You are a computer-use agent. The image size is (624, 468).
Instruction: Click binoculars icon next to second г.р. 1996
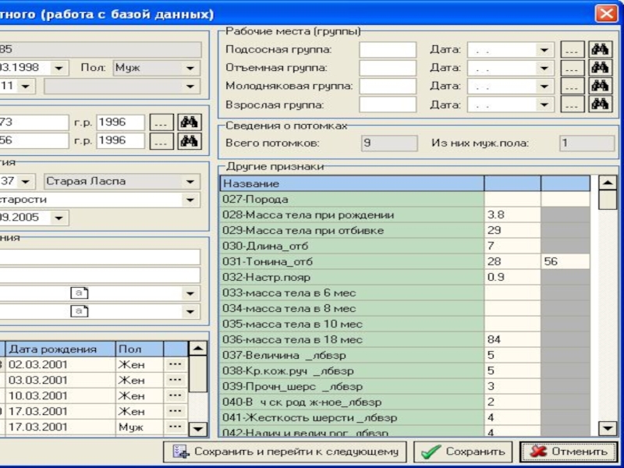tap(190, 141)
